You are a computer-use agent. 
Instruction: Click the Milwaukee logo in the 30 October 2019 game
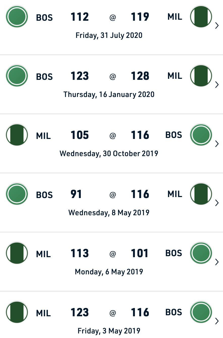17,135
